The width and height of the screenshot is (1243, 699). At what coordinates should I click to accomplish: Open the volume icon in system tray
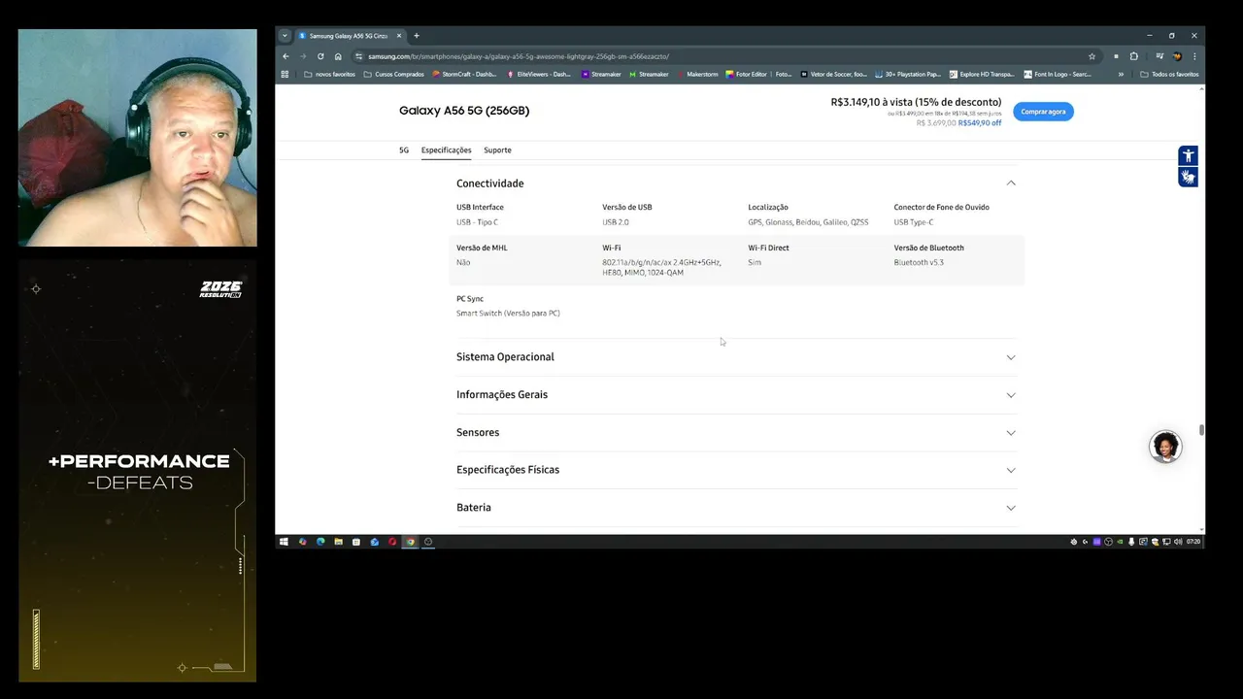[x=1176, y=542]
